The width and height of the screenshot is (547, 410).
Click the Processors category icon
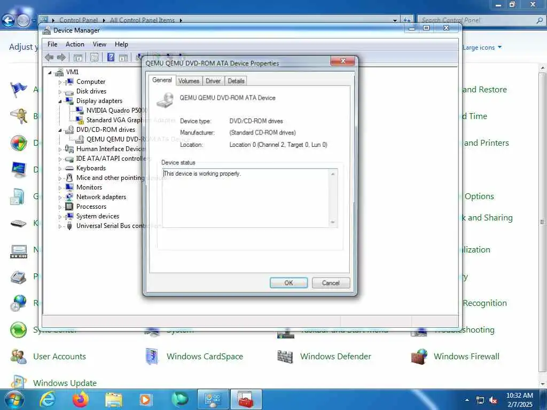pos(69,207)
